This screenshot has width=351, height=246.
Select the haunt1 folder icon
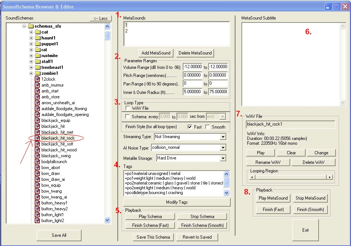point(38,38)
